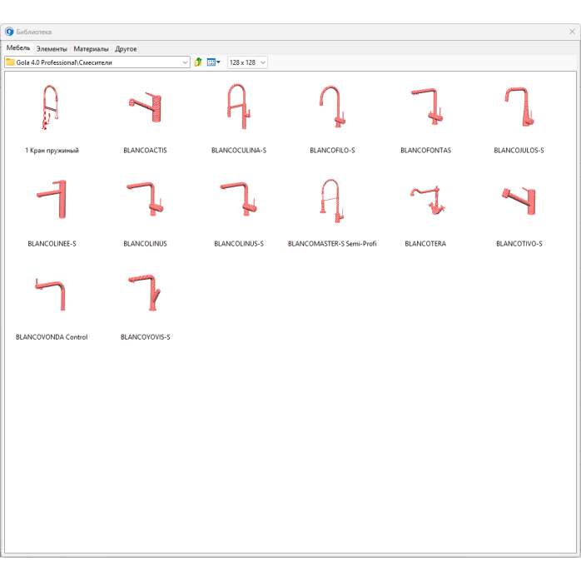Open the Элементы tab
The height and width of the screenshot is (581, 581).
(52, 48)
